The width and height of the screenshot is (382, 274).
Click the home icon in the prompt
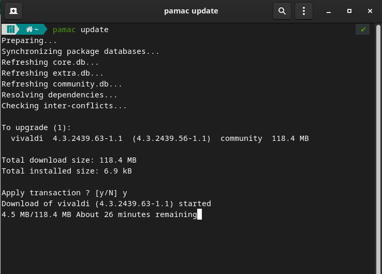tap(30, 30)
